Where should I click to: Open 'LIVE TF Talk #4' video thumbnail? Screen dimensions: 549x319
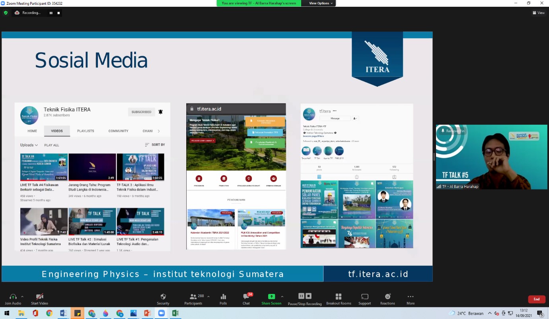pyautogui.click(x=44, y=167)
